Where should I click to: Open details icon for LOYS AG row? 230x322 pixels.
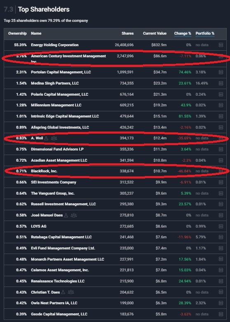pyautogui.click(x=221, y=226)
